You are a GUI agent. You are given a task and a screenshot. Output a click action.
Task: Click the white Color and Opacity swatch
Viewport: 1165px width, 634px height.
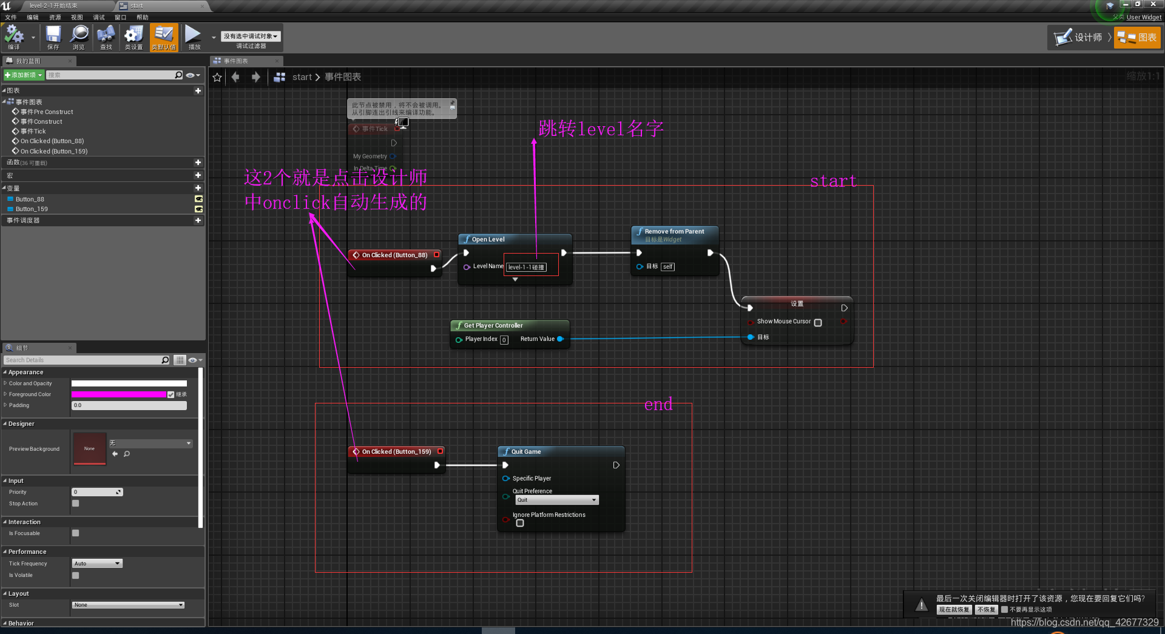point(129,383)
